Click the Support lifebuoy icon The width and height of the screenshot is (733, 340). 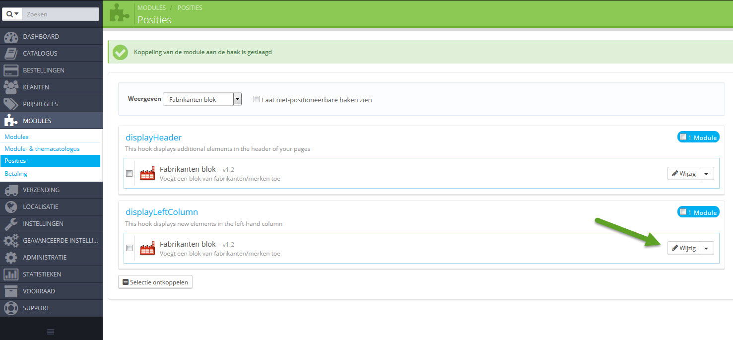[x=11, y=308]
